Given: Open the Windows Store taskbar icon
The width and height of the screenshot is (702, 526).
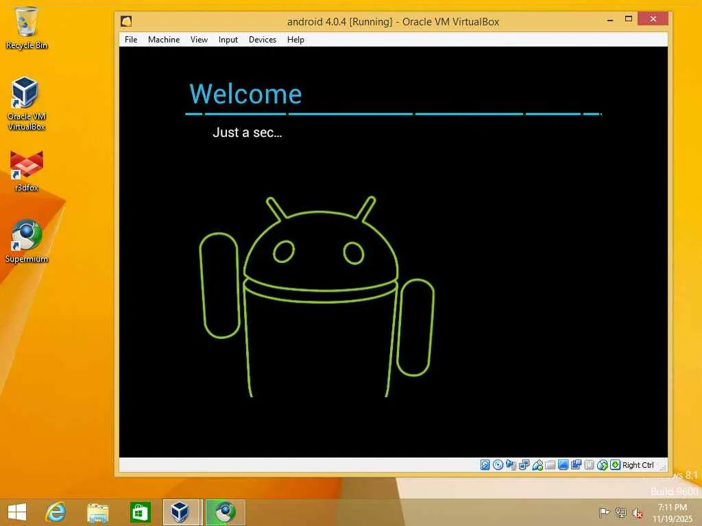Looking at the screenshot, I should pos(140,512).
